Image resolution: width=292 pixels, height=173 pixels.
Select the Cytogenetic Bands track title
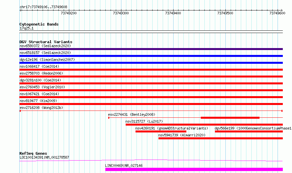pos(39,24)
